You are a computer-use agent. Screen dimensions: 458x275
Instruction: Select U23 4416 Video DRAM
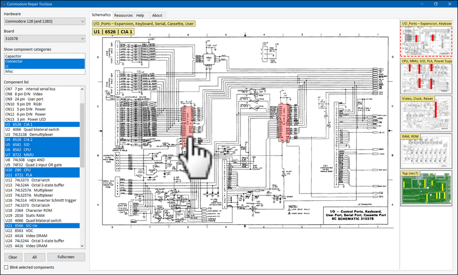pyautogui.click(x=42, y=236)
